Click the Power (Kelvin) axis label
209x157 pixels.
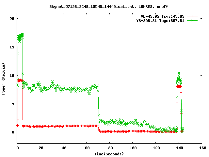pos(3,79)
